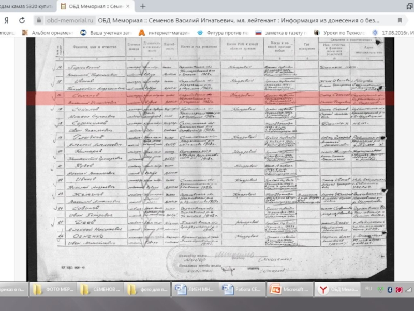This screenshot has height=311, width=414.
Task: Open the интернет-магазин bookmark
Action: (164, 33)
